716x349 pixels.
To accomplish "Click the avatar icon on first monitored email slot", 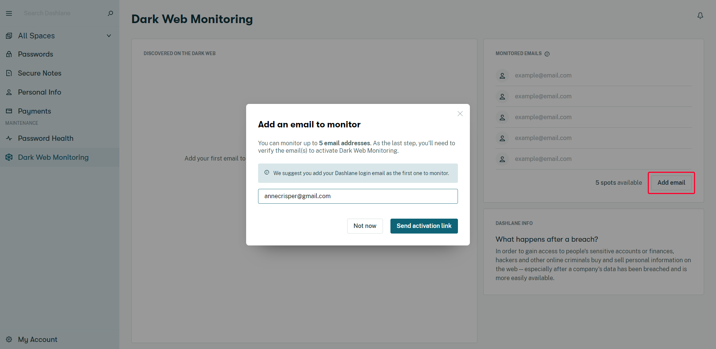I will (502, 75).
